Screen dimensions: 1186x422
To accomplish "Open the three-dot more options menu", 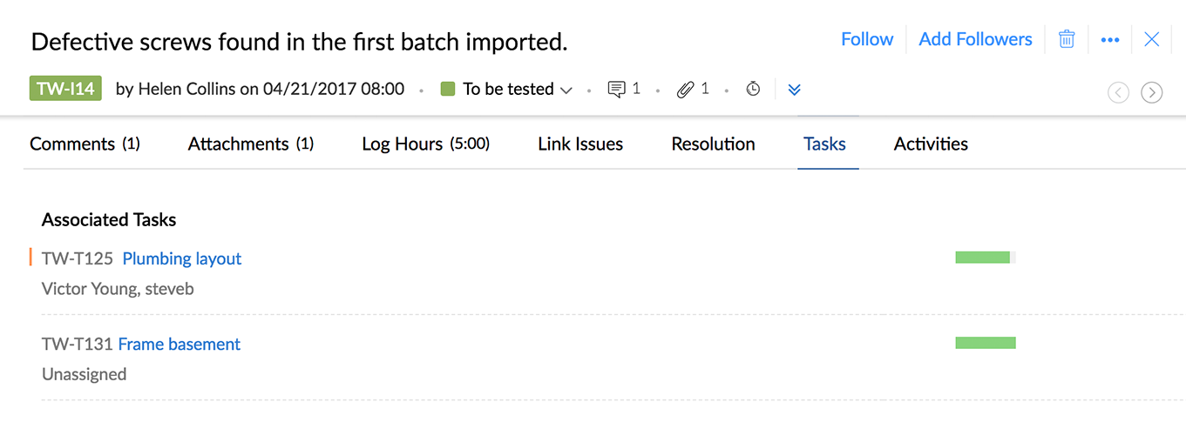I will point(1110,40).
